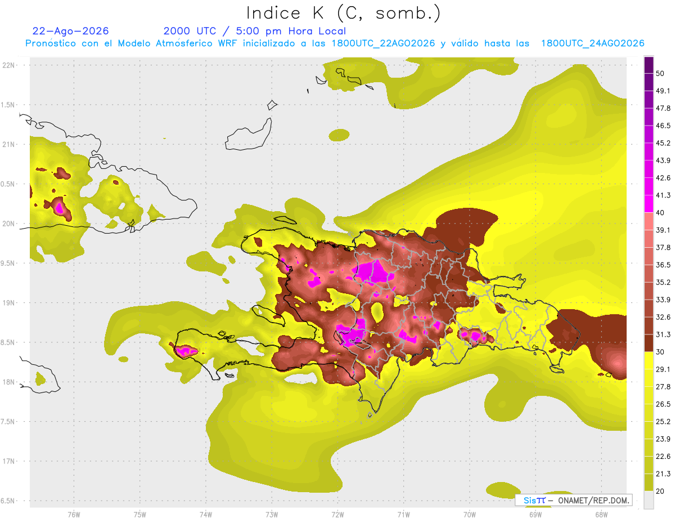The width and height of the screenshot is (675, 522).
Task: Pick the magenta swatch between 40 and 41.3
Action: pos(649,204)
